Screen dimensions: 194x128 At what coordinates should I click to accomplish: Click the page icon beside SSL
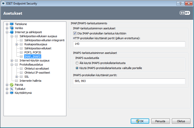tap(21, 77)
